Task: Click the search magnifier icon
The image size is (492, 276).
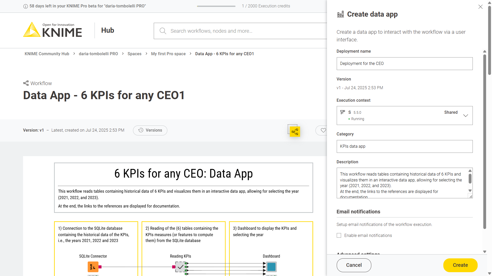Action: coord(163,31)
